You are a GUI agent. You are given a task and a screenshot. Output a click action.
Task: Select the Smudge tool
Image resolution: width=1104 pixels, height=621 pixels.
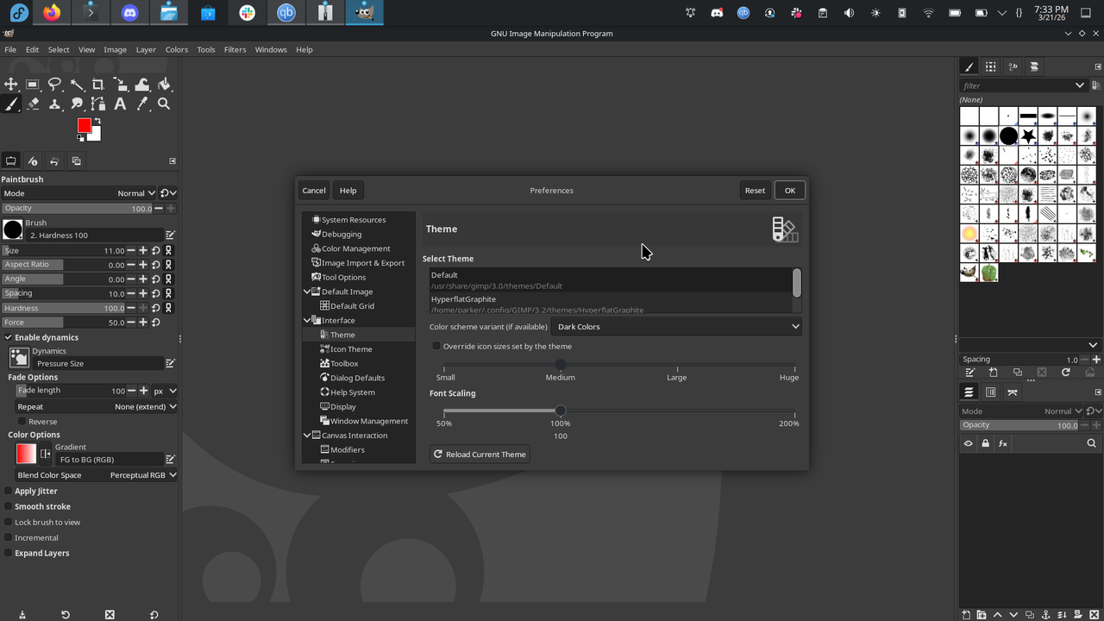77,104
